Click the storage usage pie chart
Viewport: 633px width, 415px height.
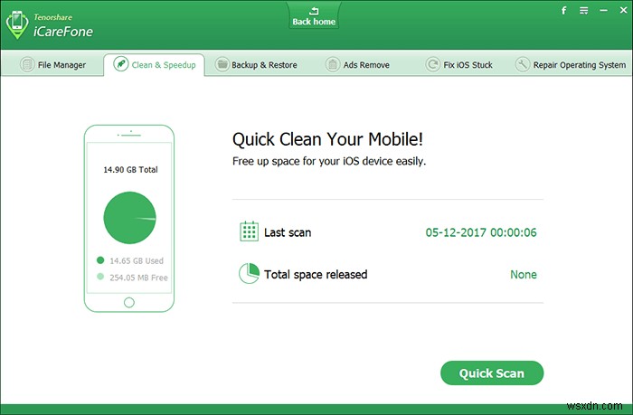click(129, 218)
